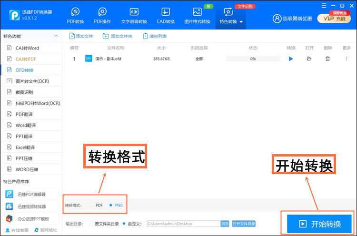This screenshot has width=357, height=236.
Task: Delete row 1 with trash icon
Action: click(x=327, y=59)
